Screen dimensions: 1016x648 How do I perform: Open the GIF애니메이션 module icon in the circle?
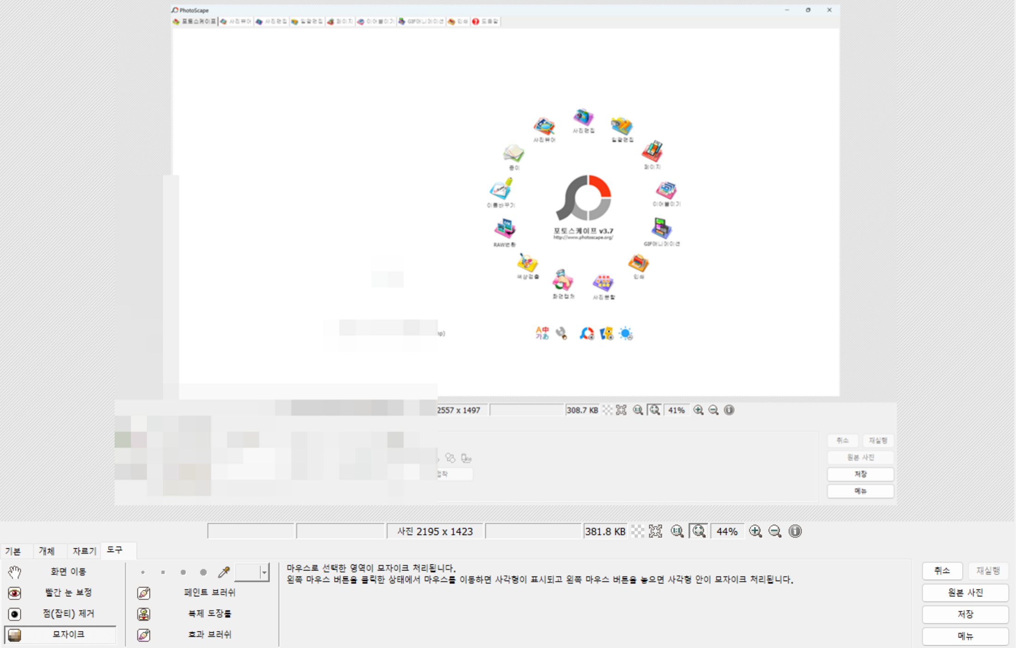click(661, 227)
